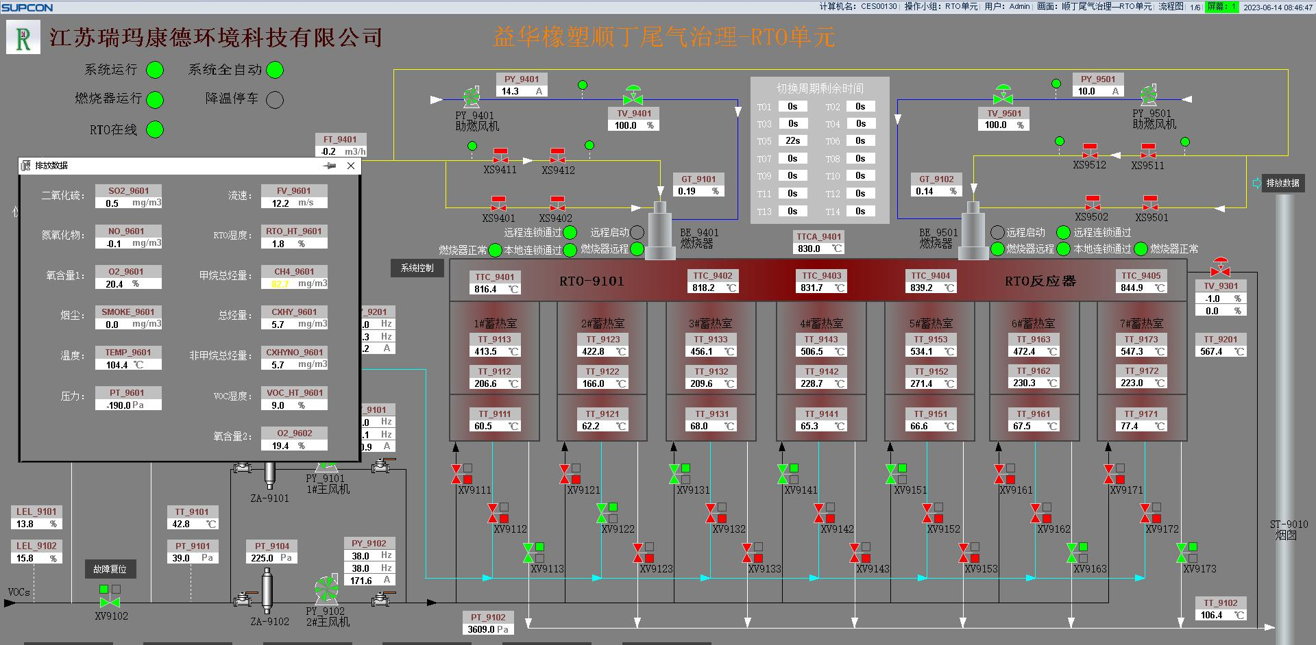Image resolution: width=1316 pixels, height=645 pixels.
Task: Click the TTCA_9401 830.0 temperature value
Action: click(x=819, y=249)
